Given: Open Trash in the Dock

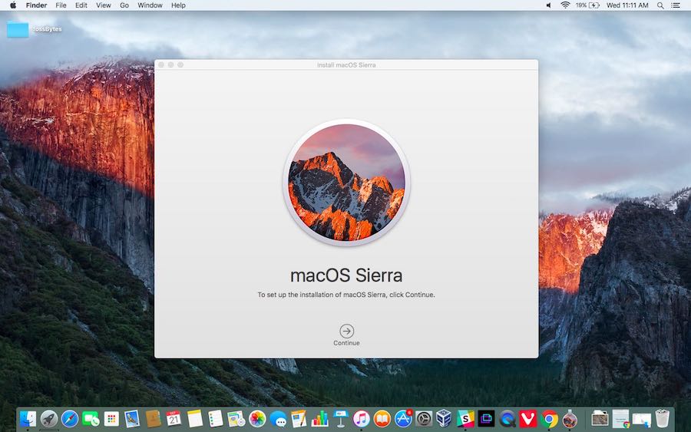Looking at the screenshot, I should [x=663, y=418].
